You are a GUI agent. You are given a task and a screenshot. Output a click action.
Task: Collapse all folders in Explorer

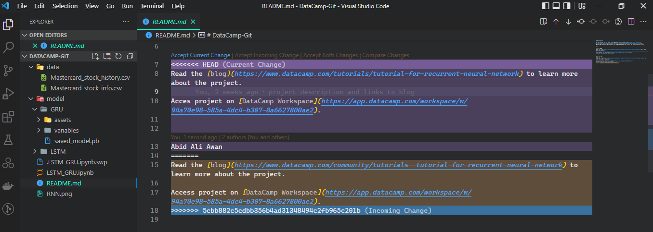(x=130, y=56)
